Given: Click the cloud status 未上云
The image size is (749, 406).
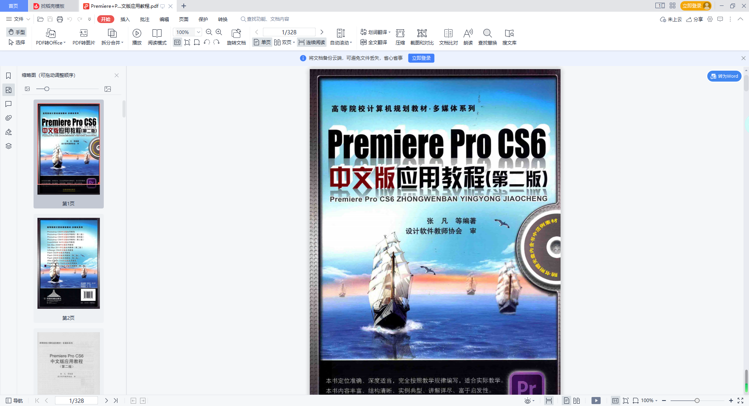Looking at the screenshot, I should (671, 19).
